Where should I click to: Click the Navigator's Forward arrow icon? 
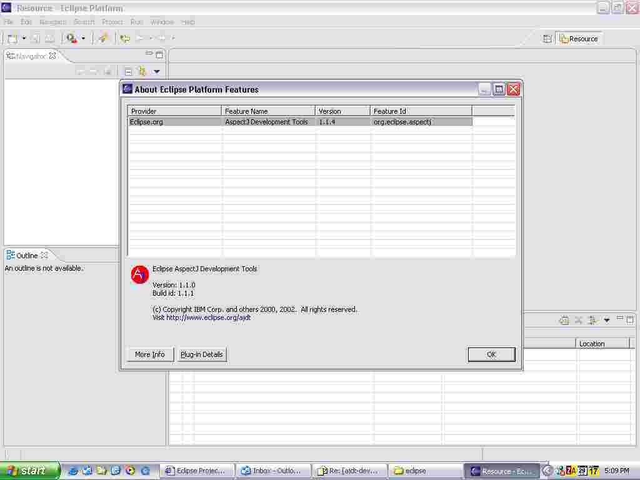pyautogui.click(x=94, y=72)
